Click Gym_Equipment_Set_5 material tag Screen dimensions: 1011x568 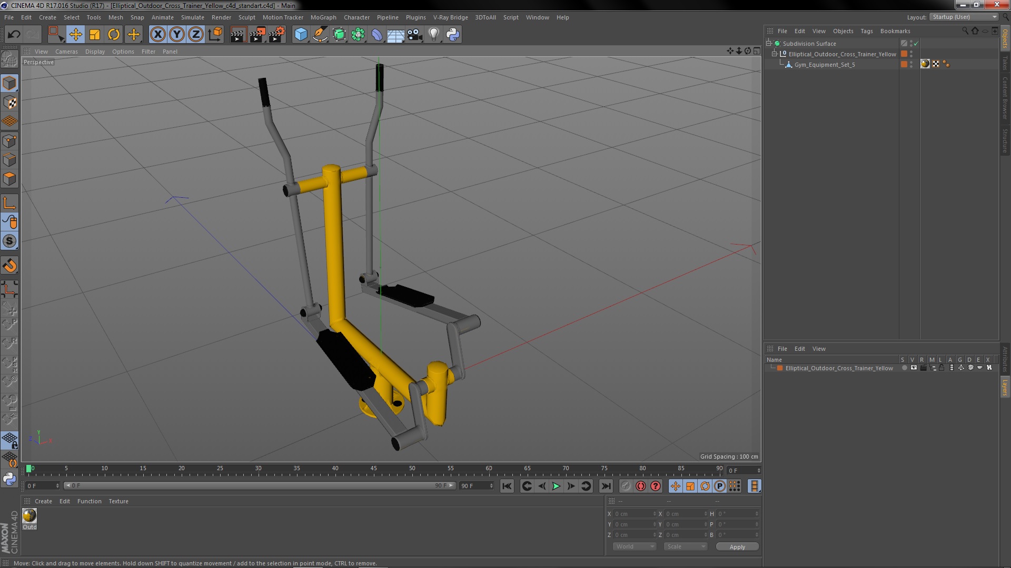(925, 64)
